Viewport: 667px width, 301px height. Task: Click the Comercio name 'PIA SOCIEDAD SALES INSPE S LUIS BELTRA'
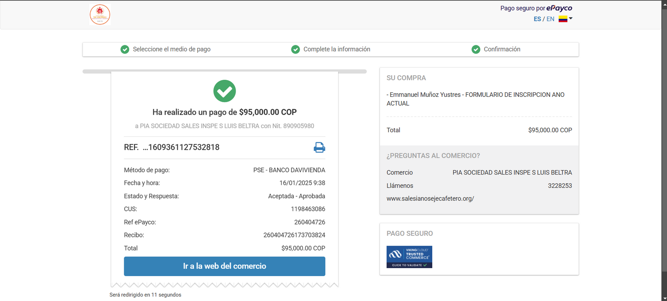[512, 173]
